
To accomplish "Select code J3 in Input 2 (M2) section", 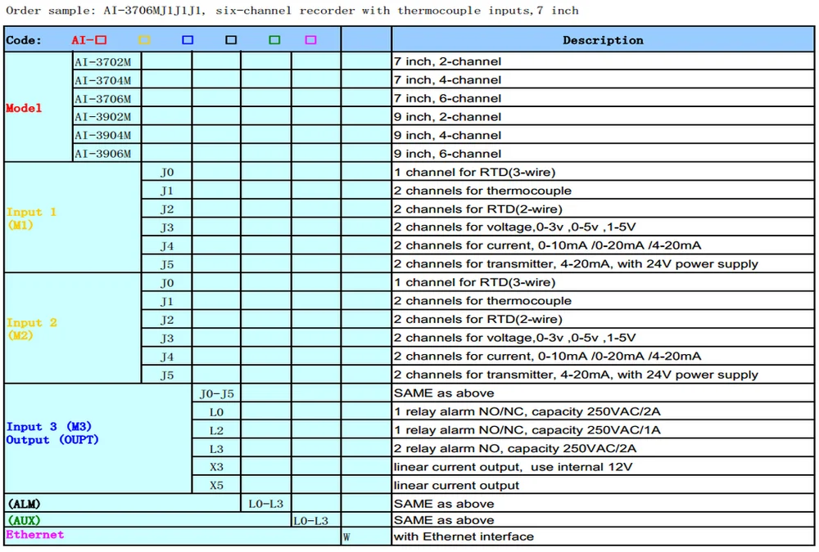I will (x=166, y=339).
